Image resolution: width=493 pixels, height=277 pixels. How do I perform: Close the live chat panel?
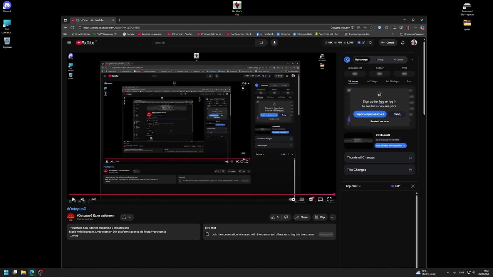click(413, 186)
